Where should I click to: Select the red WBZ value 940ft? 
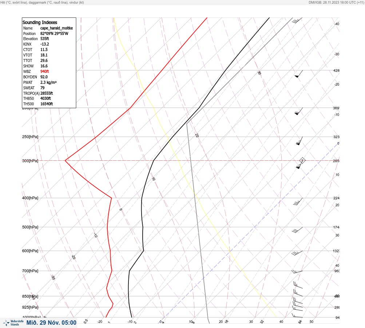[45, 71]
